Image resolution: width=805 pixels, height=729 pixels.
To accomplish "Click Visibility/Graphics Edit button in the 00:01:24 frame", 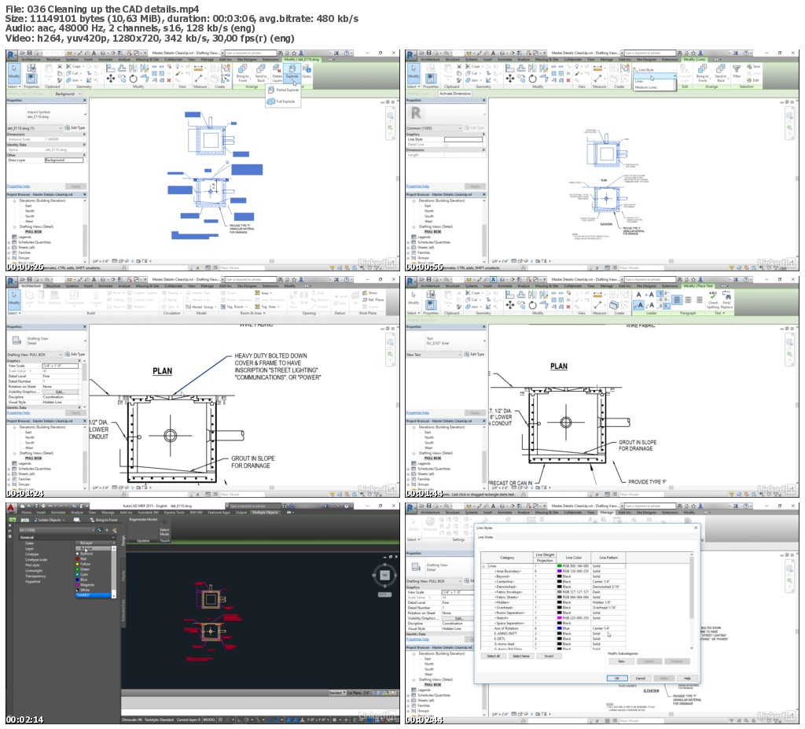I will click(60, 392).
